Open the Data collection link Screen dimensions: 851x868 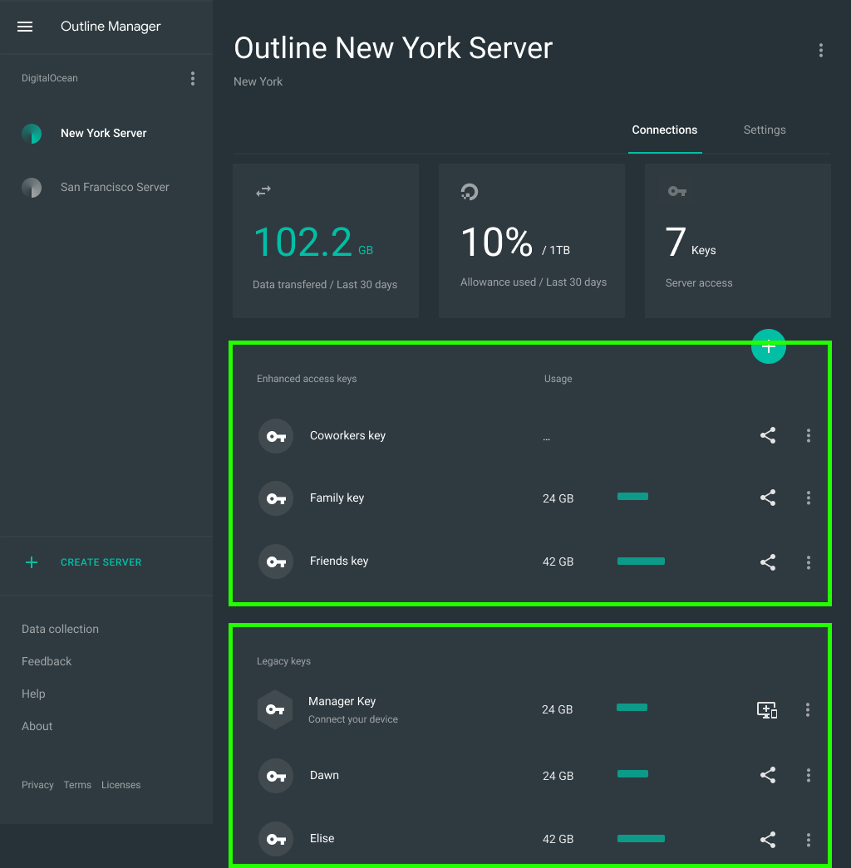pyautogui.click(x=60, y=629)
